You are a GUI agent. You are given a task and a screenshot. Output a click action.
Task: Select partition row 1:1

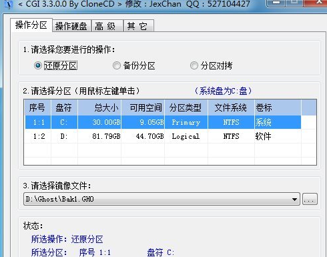point(163,122)
